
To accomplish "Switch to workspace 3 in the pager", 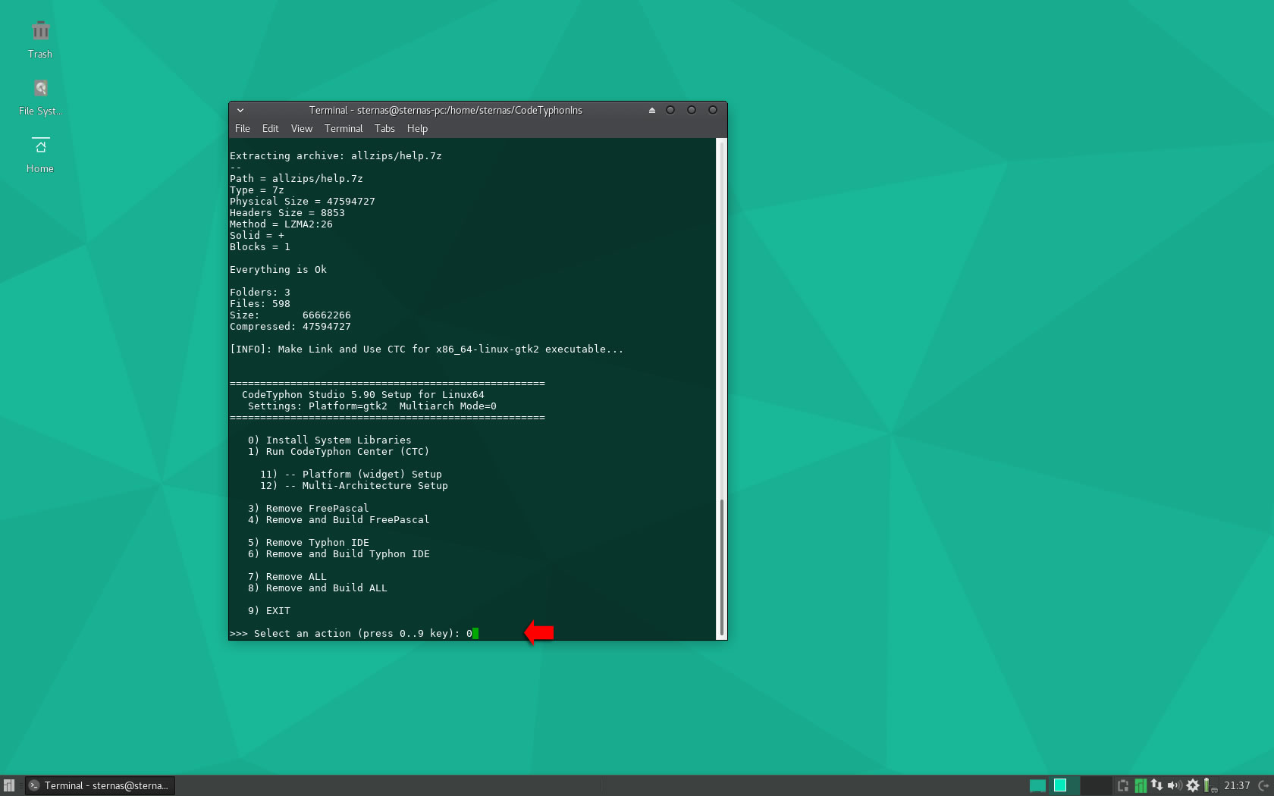I will (x=1095, y=785).
